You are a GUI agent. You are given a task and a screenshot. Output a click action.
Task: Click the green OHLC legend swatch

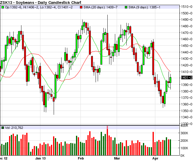point(3,7)
